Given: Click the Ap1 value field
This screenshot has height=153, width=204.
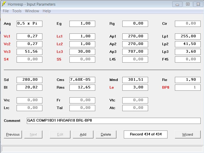Looking at the screenshot, I should coord(135,37).
